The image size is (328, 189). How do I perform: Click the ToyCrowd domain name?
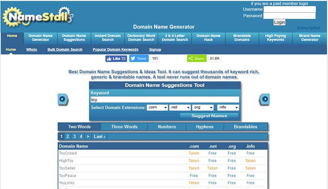pos(68,153)
